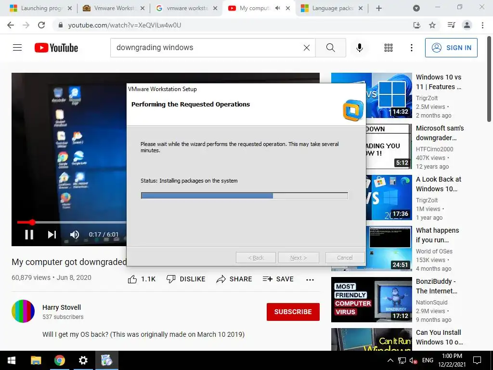Click Back in VMware setup
This screenshot has width=493, height=370.
(256, 258)
